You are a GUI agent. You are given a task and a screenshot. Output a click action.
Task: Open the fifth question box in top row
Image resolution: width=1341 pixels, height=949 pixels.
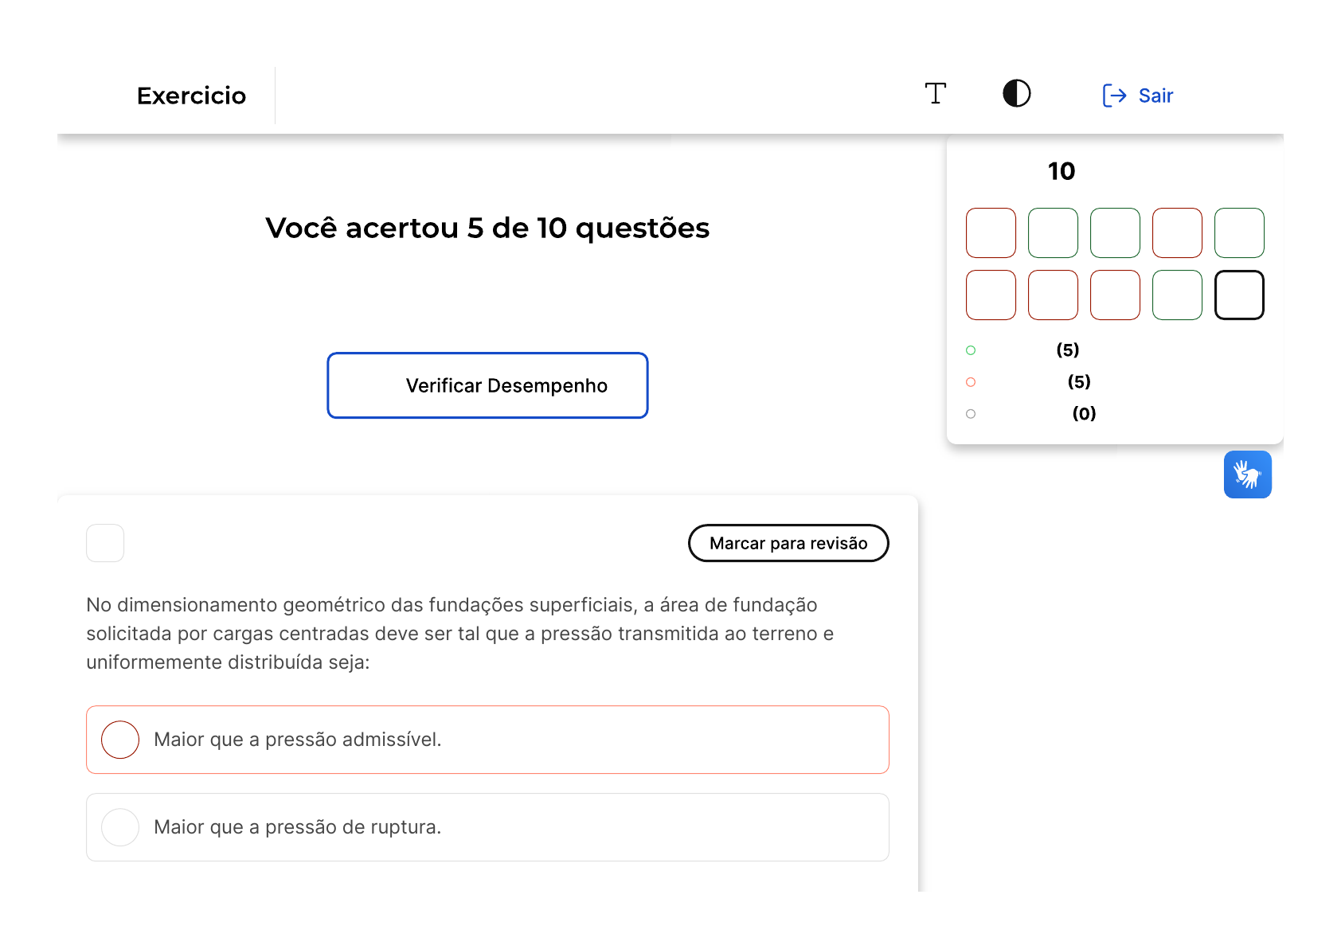click(1239, 233)
